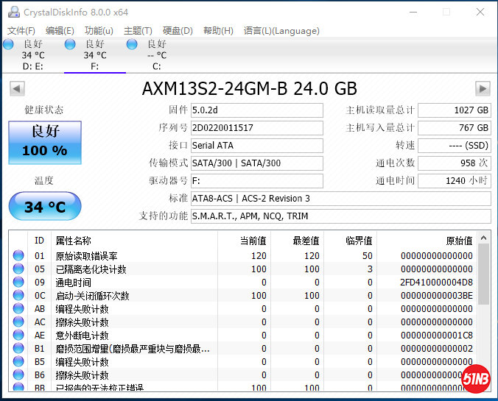Click the CrystalDiskInfo app icon in title bar
498x401 pixels.
[x=13, y=12]
